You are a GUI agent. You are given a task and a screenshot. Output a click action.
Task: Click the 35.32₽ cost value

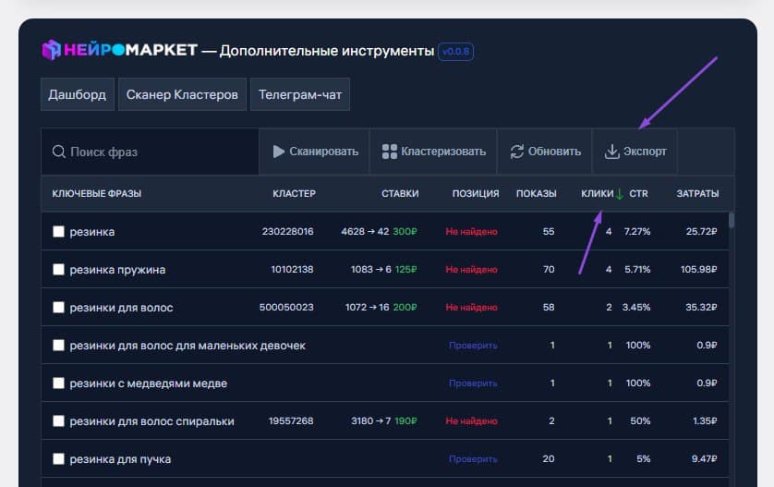[701, 307]
